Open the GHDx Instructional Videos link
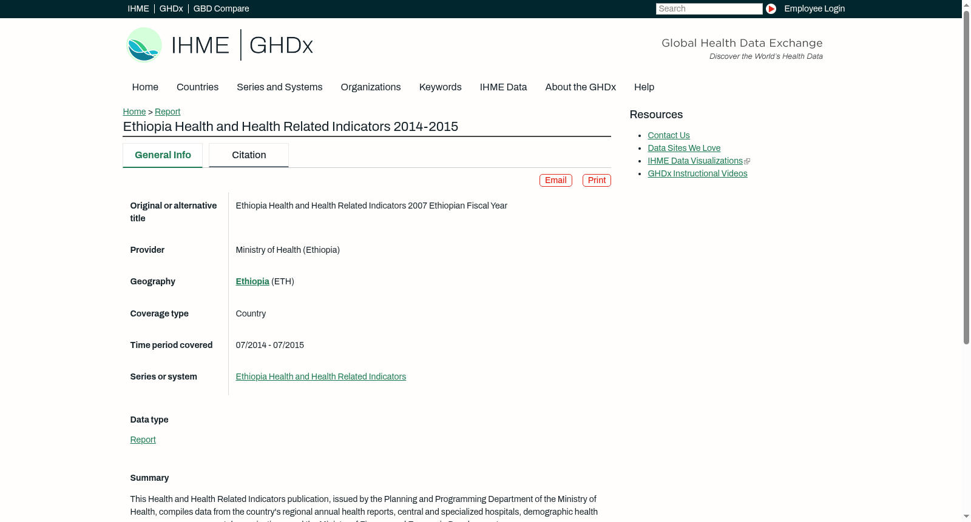 [697, 174]
